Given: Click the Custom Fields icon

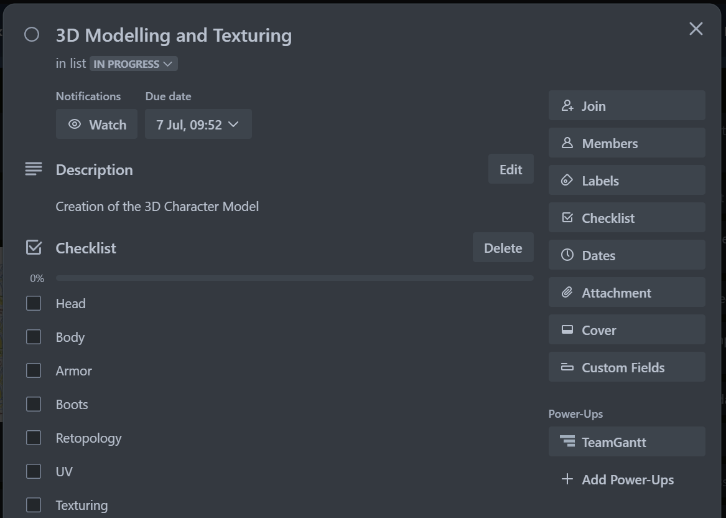Looking at the screenshot, I should pyautogui.click(x=567, y=367).
